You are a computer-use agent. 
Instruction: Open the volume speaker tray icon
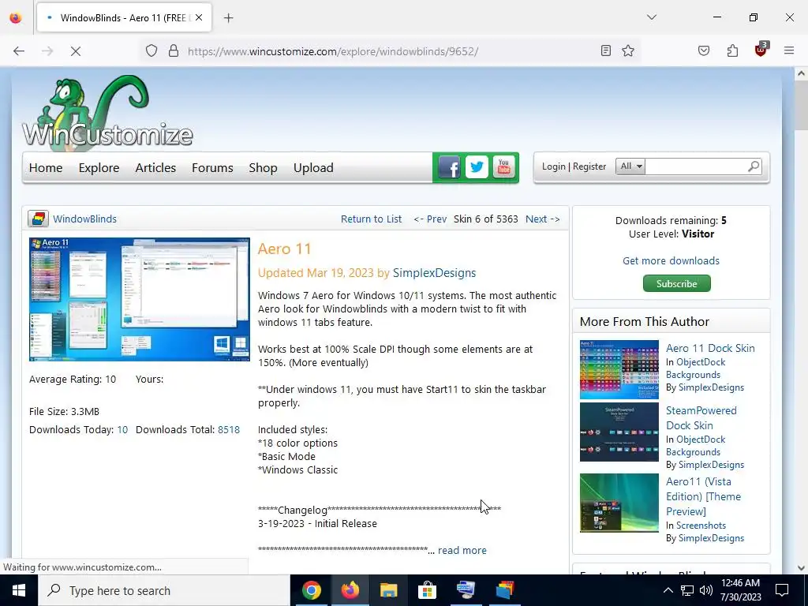point(706,590)
